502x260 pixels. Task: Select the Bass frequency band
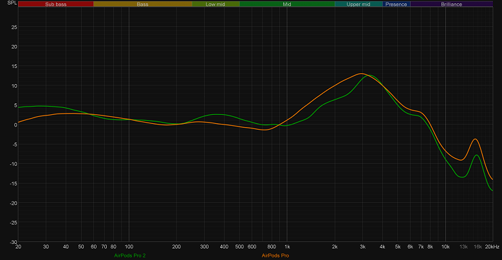tap(143, 4)
